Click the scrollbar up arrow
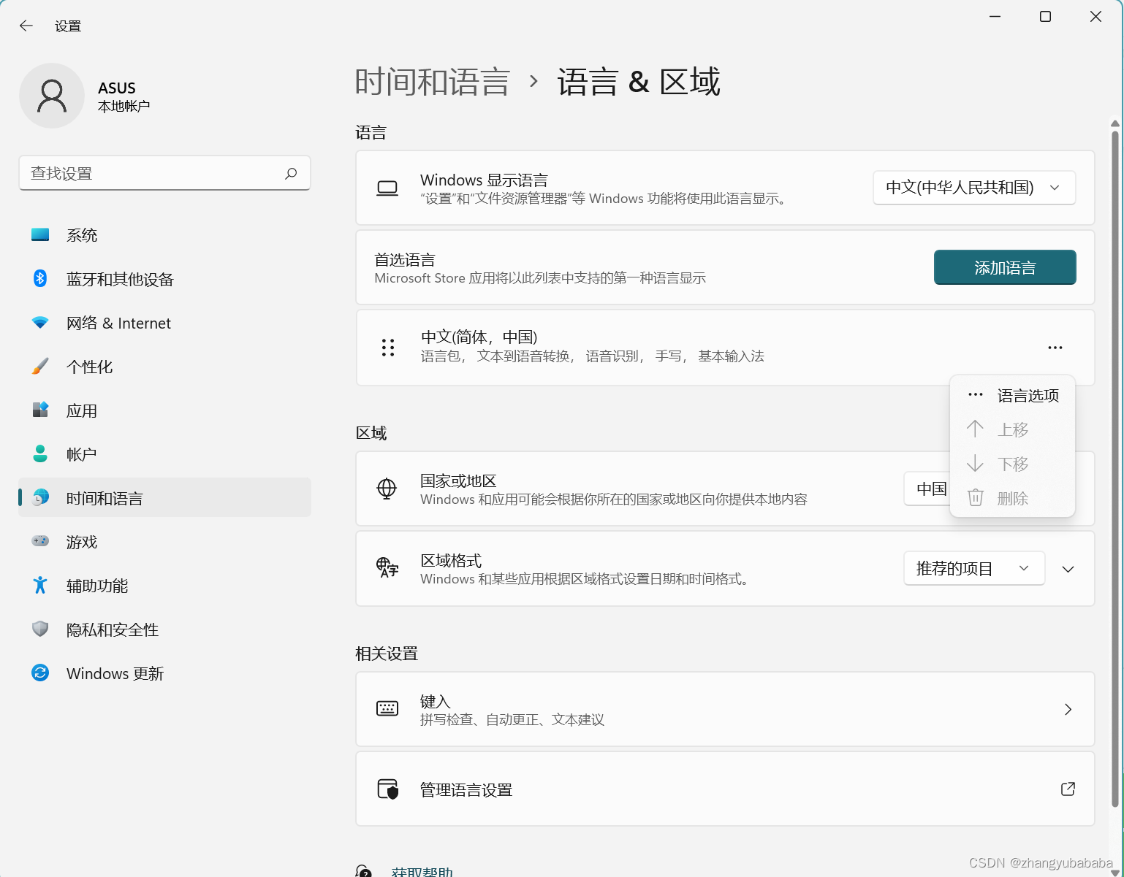1124x877 pixels. [x=1115, y=123]
